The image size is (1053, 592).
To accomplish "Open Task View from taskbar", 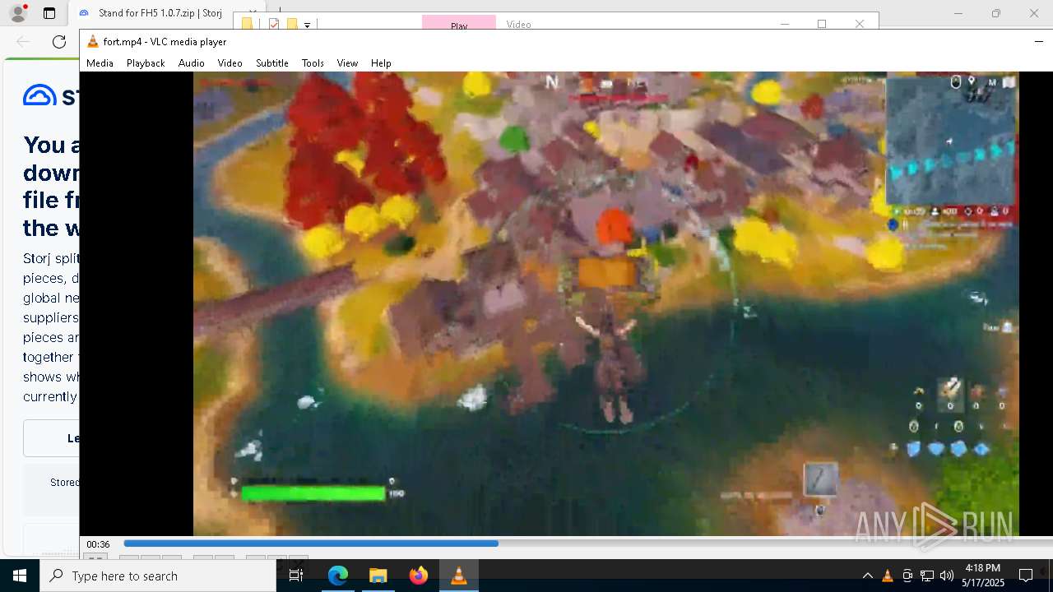I will [296, 576].
